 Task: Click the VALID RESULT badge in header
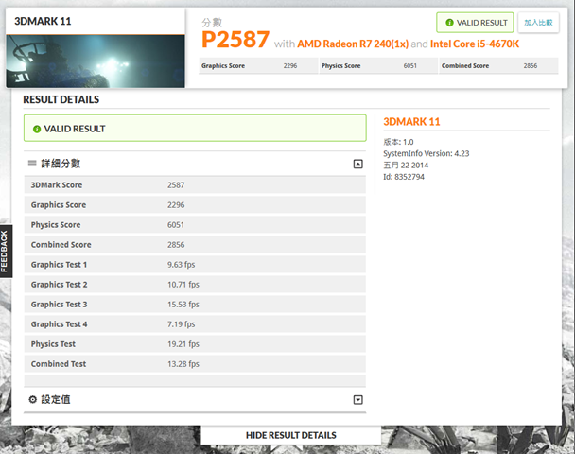point(475,23)
